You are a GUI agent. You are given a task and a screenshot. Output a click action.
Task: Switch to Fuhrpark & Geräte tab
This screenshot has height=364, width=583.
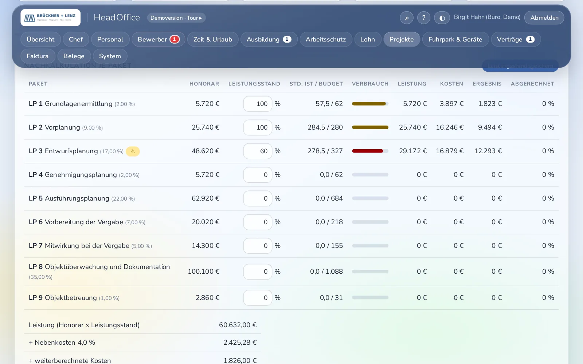pos(455,39)
